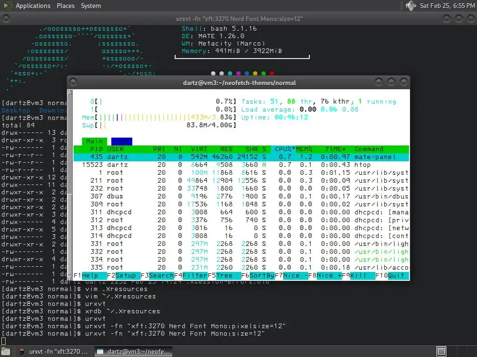Select the dhcpcd process row PID 311

tap(241, 212)
